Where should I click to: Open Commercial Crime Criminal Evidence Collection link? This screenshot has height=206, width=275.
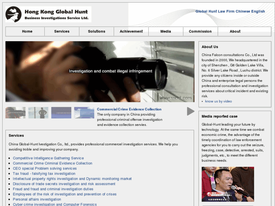click(x=53, y=163)
